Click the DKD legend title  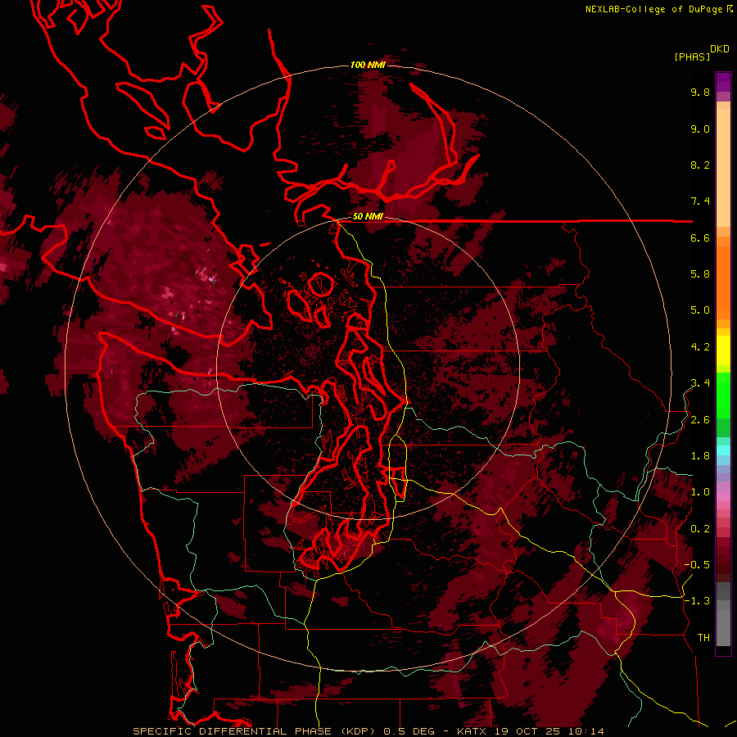click(x=720, y=49)
